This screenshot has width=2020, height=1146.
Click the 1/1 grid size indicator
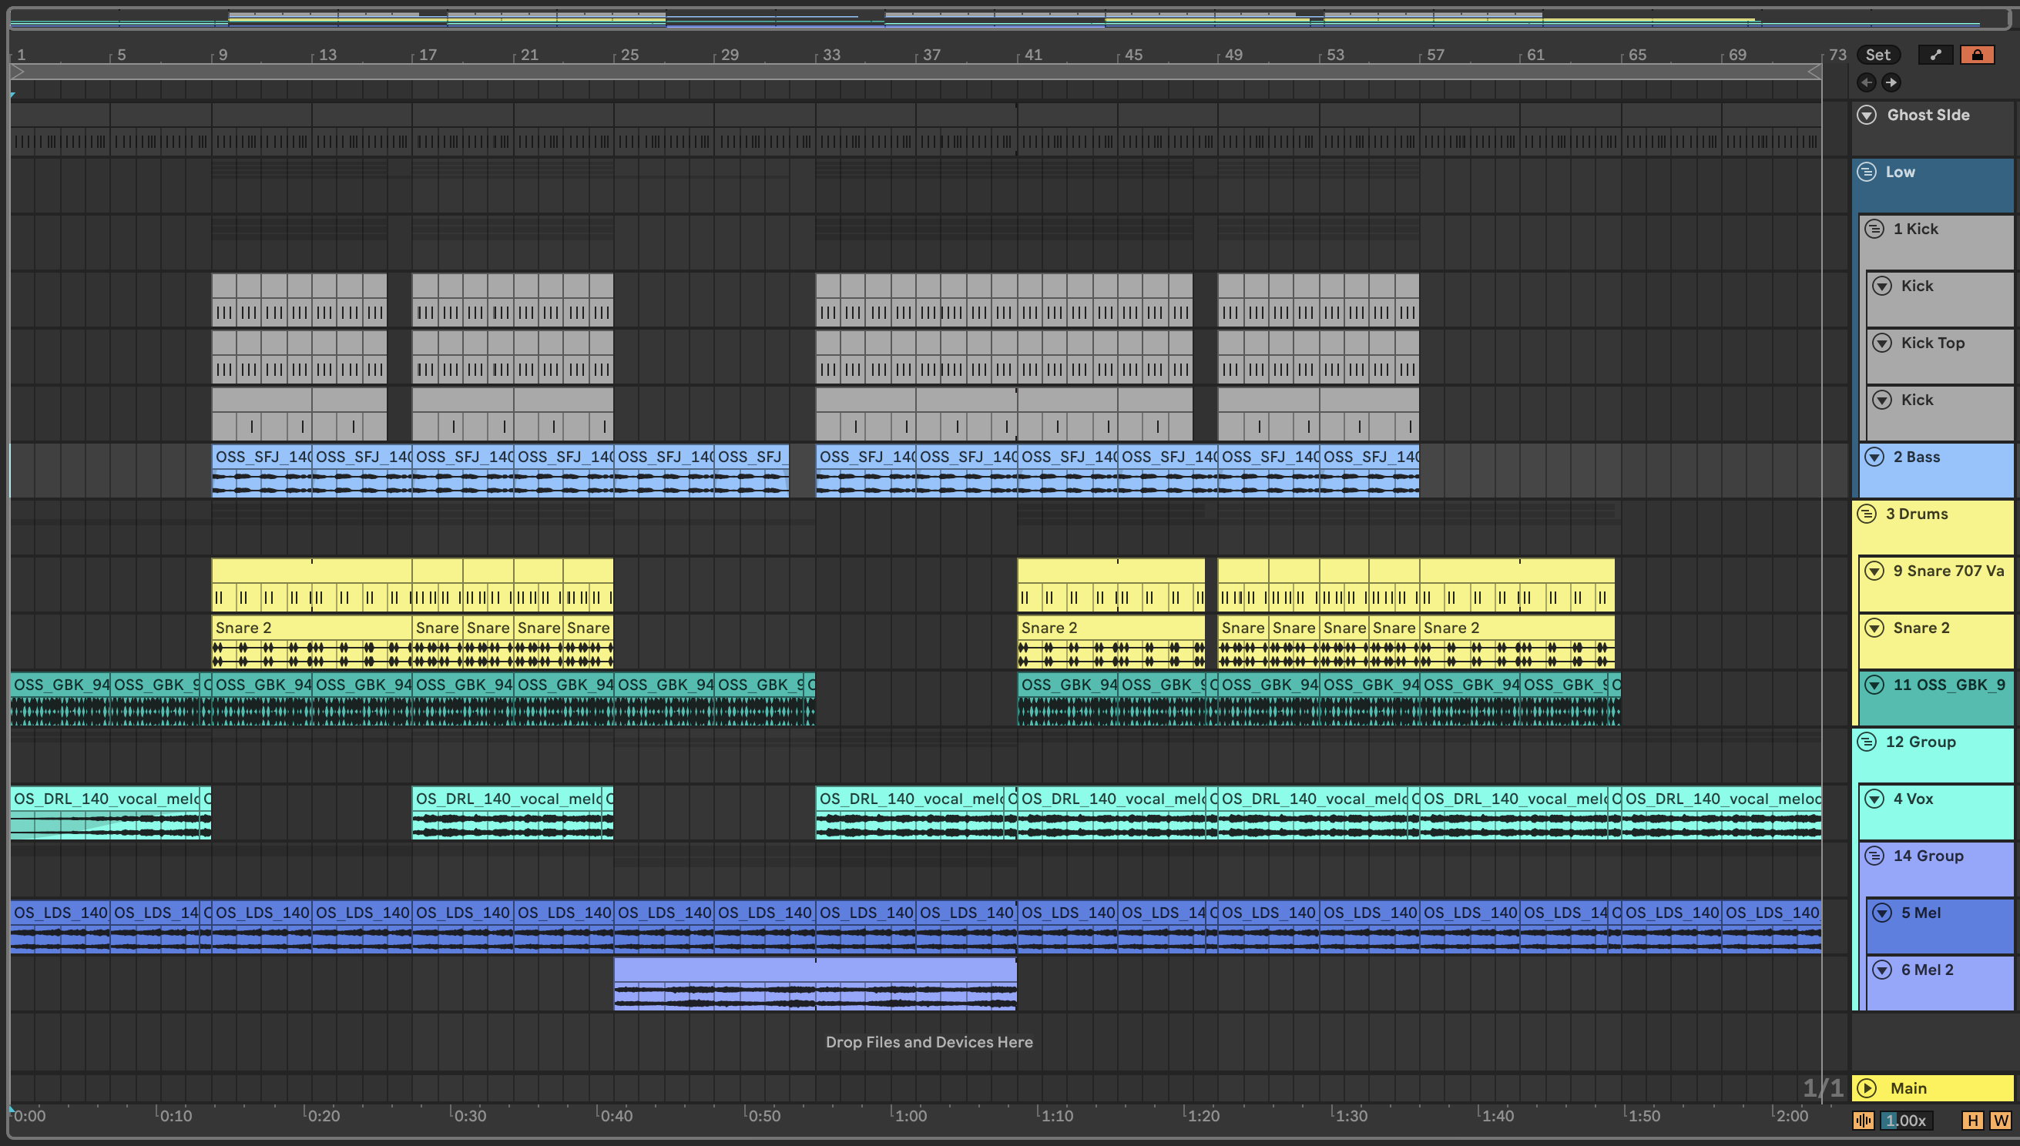pos(1823,1087)
